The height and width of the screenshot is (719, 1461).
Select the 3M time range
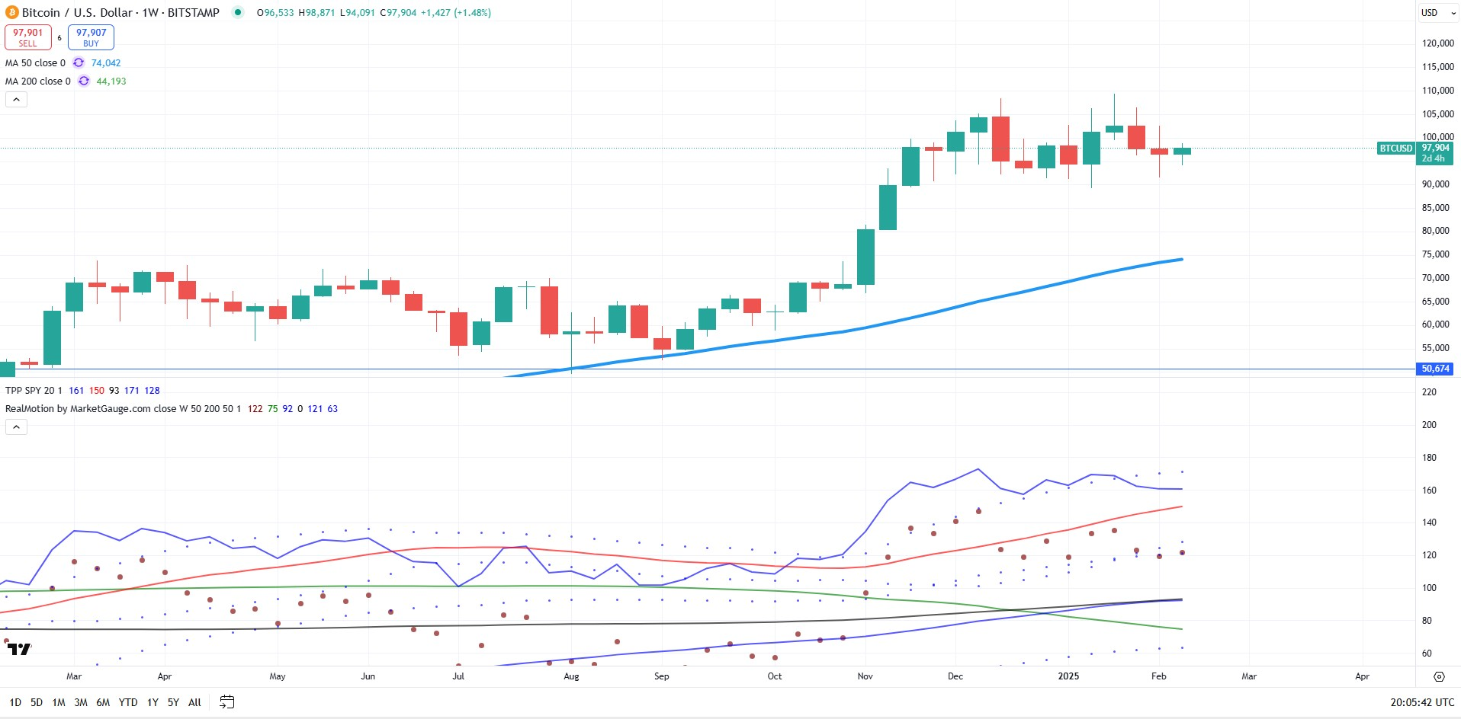point(81,702)
